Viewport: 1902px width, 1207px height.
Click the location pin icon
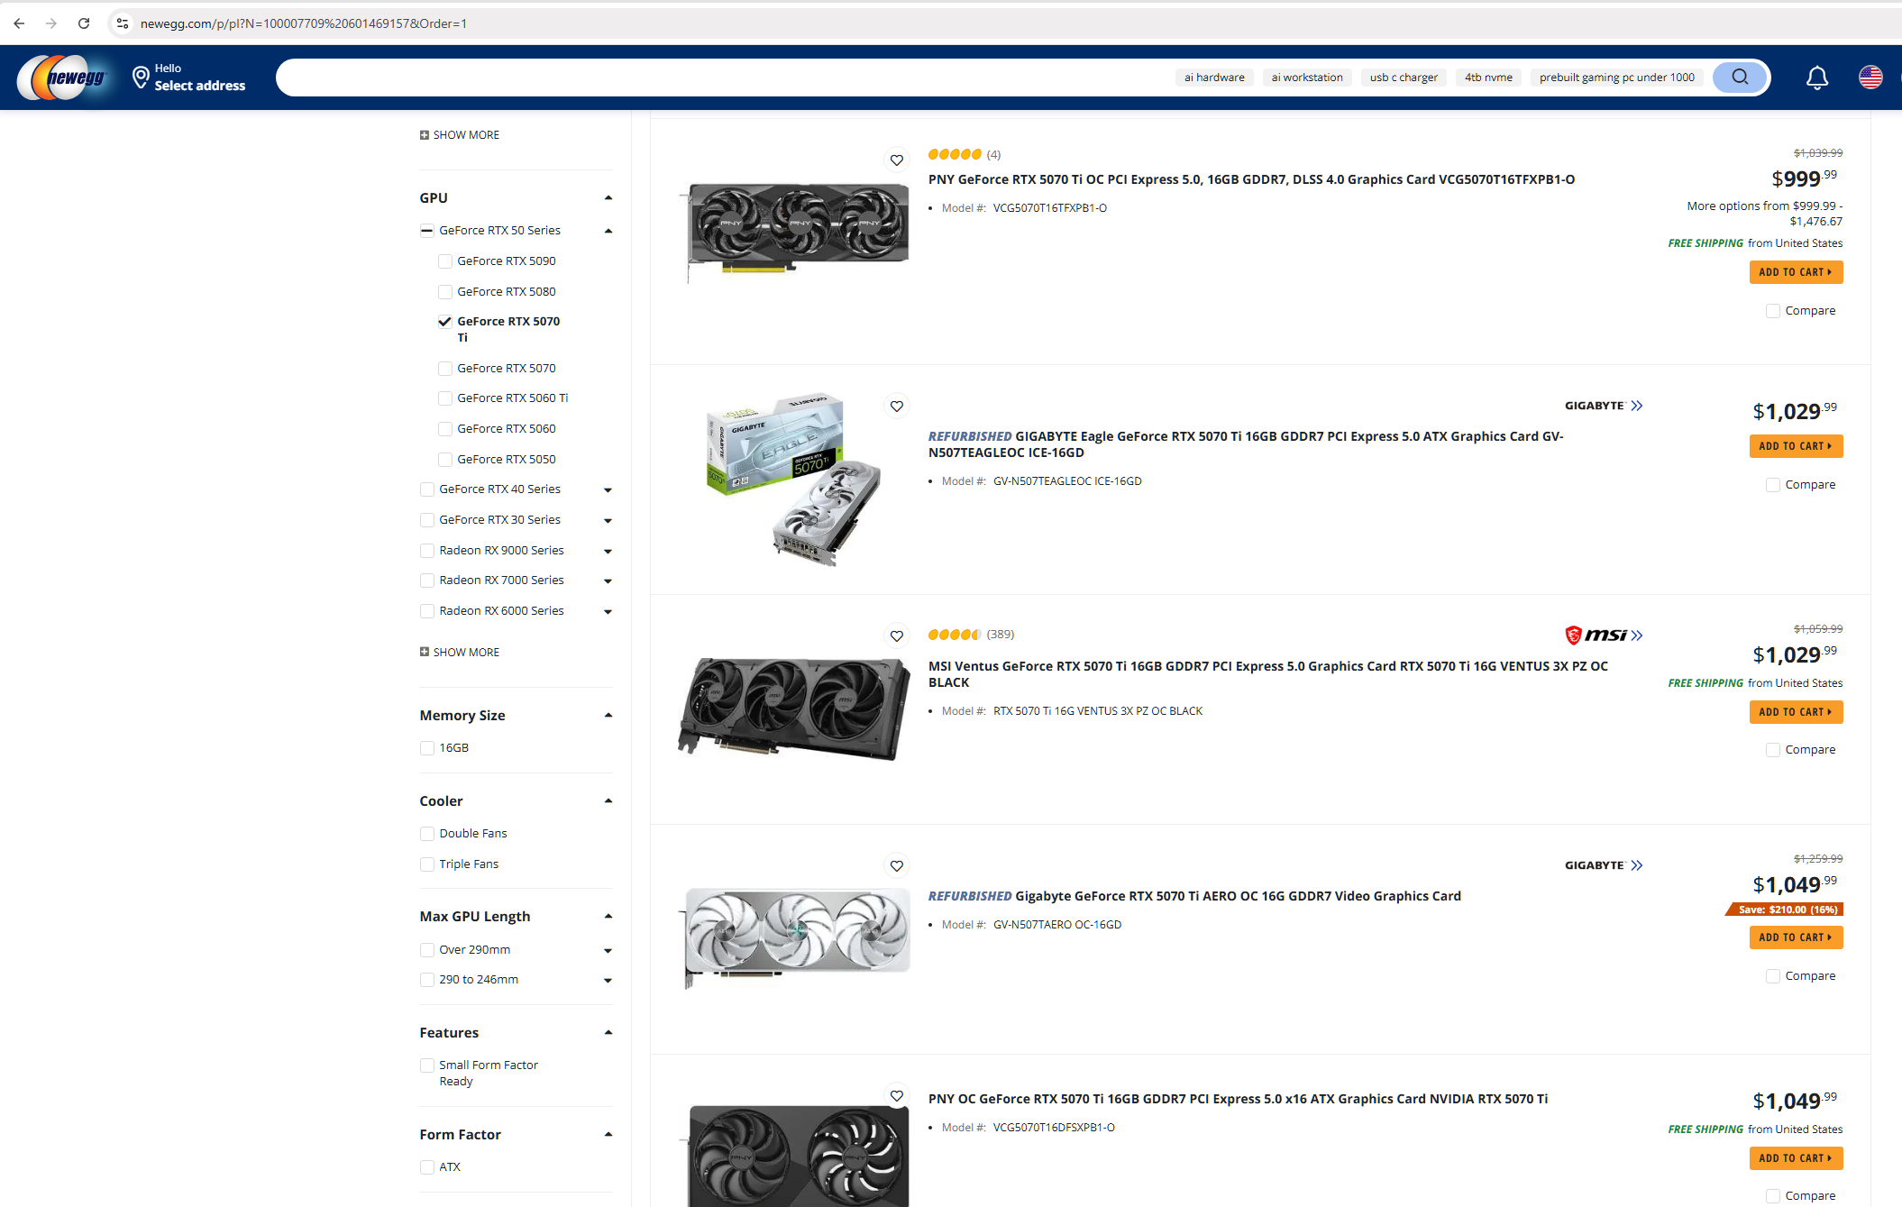coord(140,78)
